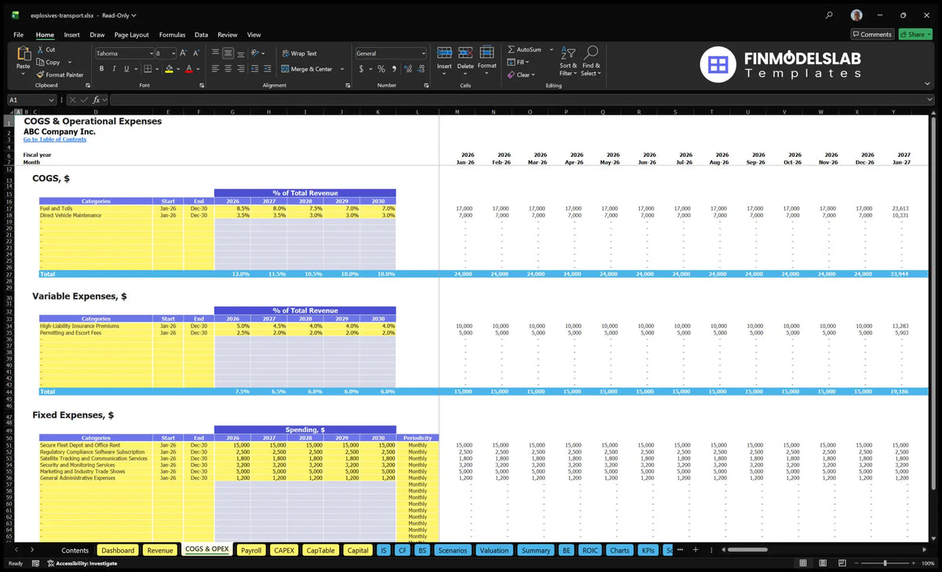Image resolution: width=942 pixels, height=572 pixels.
Task: Click the Comments button
Action: tap(872, 35)
